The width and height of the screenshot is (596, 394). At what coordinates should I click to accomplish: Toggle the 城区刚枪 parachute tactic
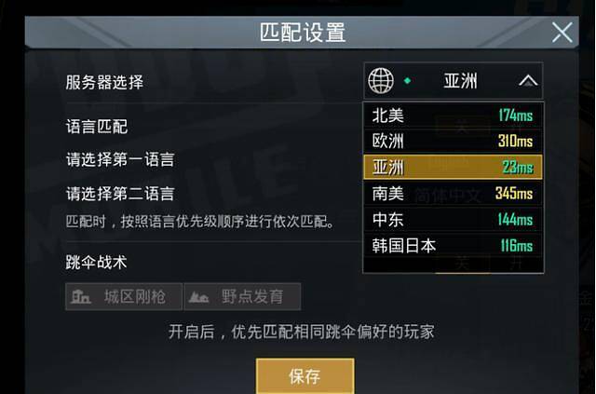(x=124, y=296)
